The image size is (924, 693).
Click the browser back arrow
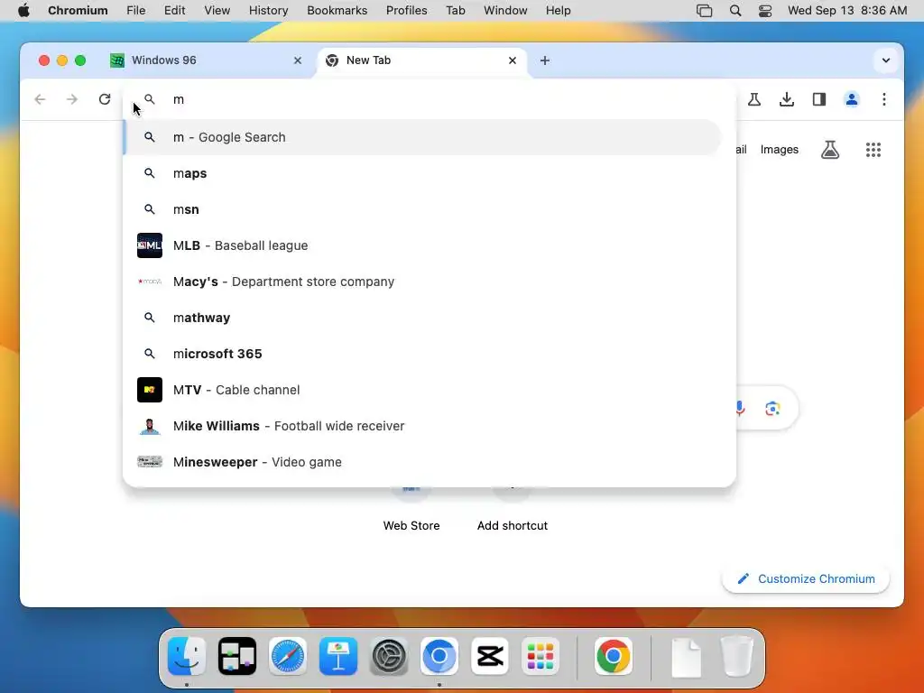tap(40, 99)
